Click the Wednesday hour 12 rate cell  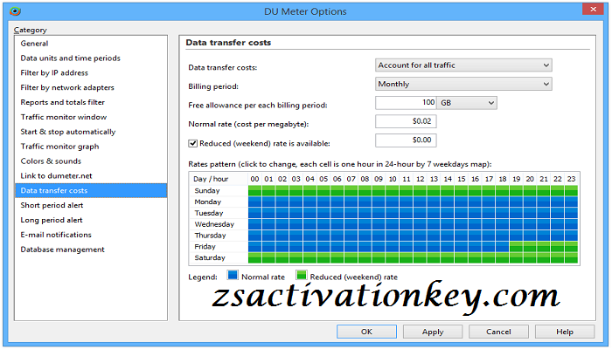420,224
